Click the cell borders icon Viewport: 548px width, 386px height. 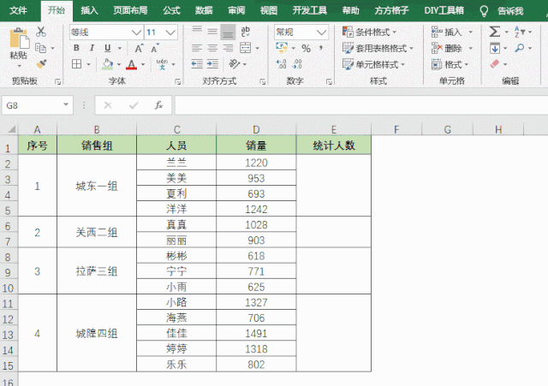(76, 64)
